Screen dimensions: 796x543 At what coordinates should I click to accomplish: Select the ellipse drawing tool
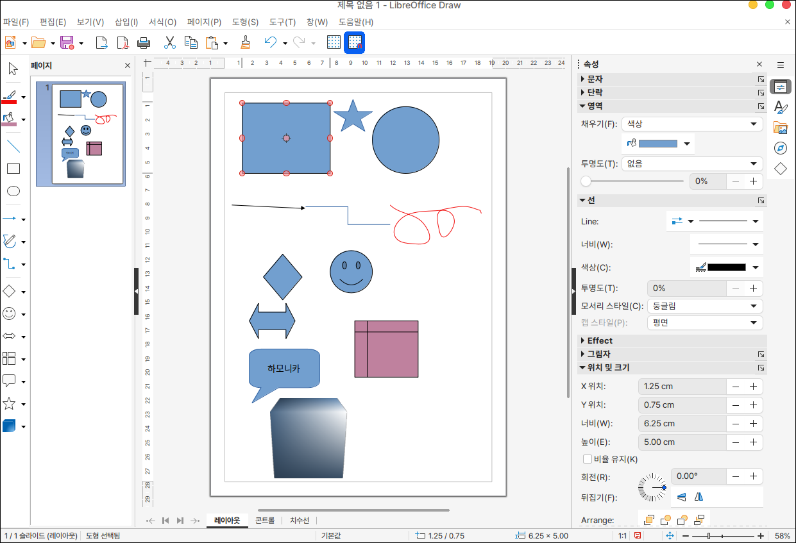(x=13, y=191)
